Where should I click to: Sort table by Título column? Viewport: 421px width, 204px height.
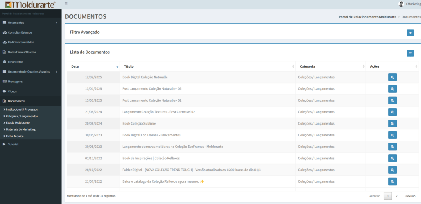(x=208, y=66)
